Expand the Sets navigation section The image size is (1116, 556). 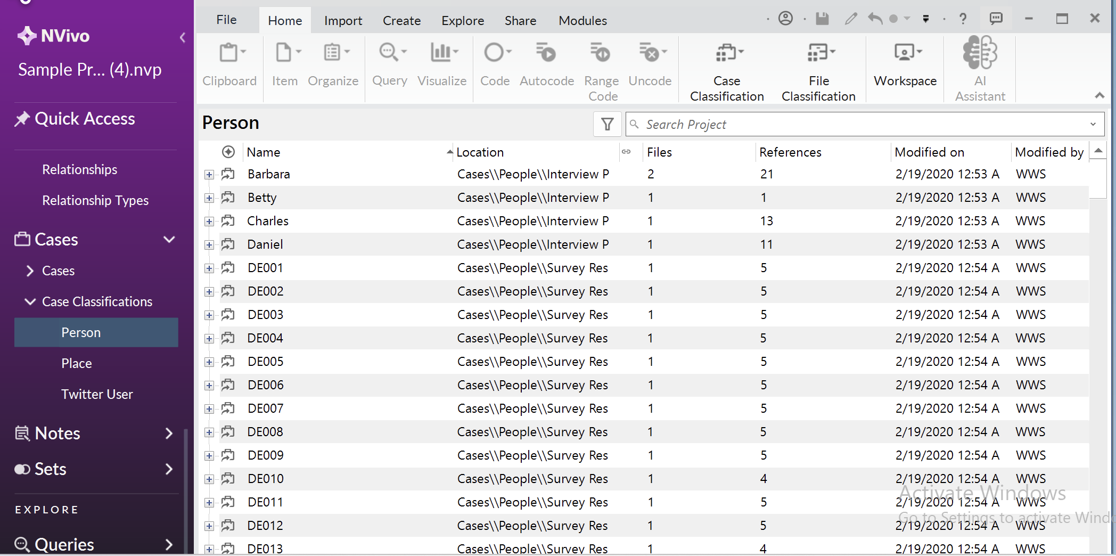tap(169, 469)
